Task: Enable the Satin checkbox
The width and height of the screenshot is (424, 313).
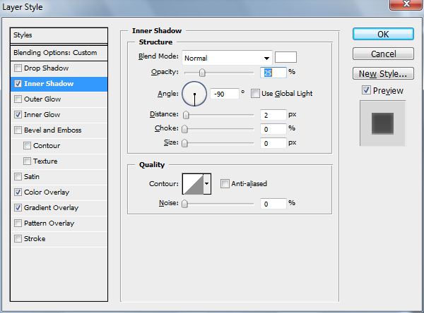Action: coord(18,177)
